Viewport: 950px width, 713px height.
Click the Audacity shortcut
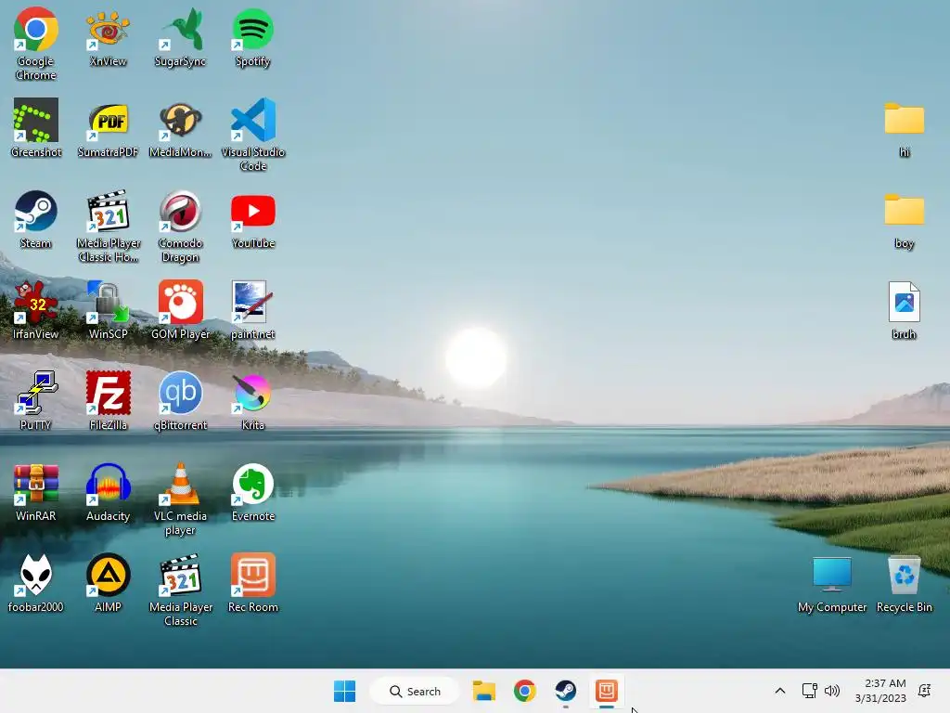[108, 492]
